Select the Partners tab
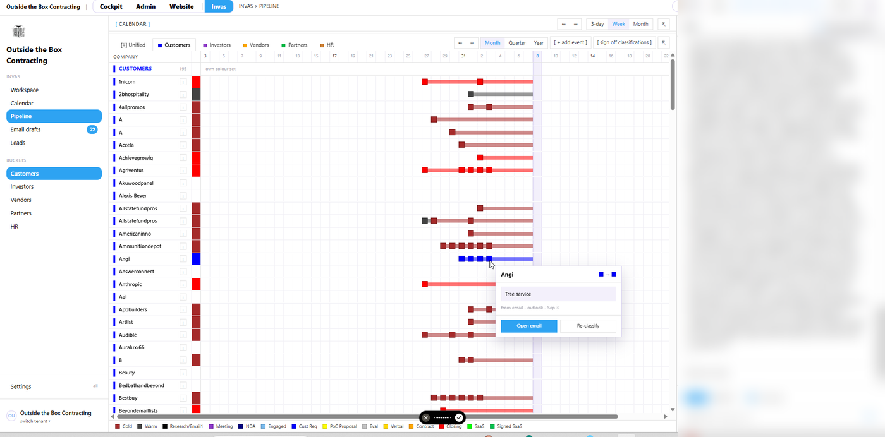885x437 pixels. tap(295, 45)
